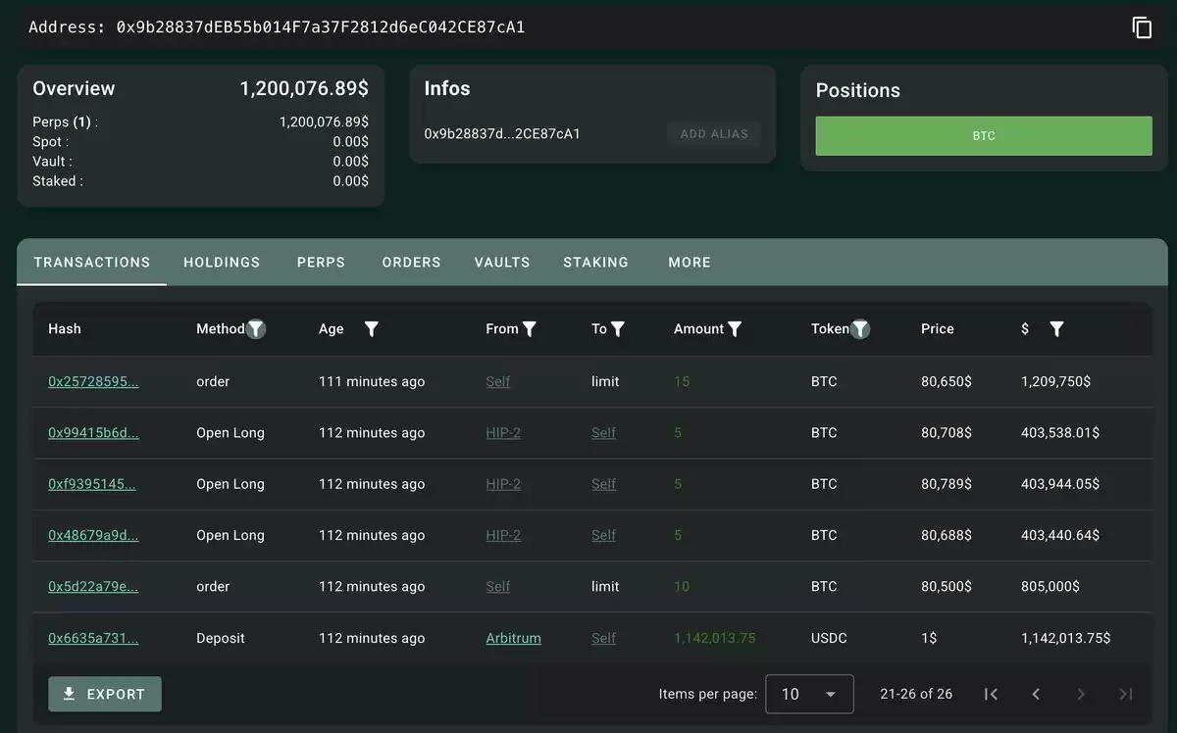Filter by Token column
Image resolution: width=1177 pixels, height=733 pixels.
pos(860,329)
